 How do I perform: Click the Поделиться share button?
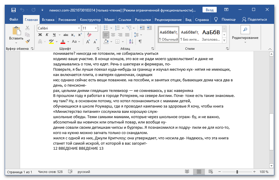click(x=254, y=19)
